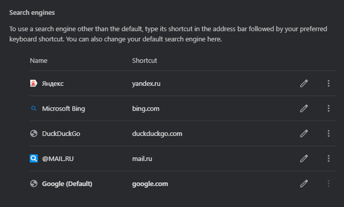Click the duckduckgo.com shortcut text
The image size is (344, 207).
click(x=157, y=133)
